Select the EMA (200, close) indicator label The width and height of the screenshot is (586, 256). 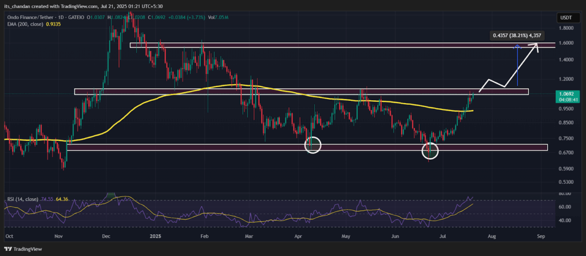[25, 24]
